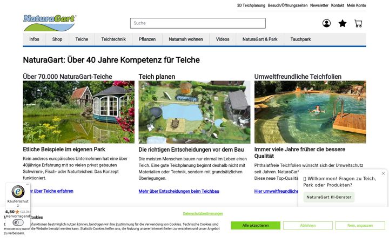Click the 4,80 rating value
Screen dimensions: 389x243
10,212
